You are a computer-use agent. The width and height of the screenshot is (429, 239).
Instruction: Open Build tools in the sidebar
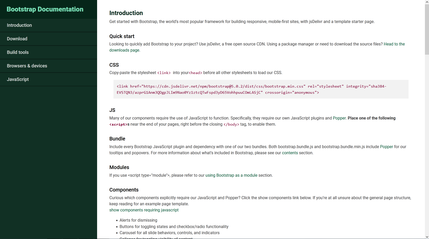49,52
